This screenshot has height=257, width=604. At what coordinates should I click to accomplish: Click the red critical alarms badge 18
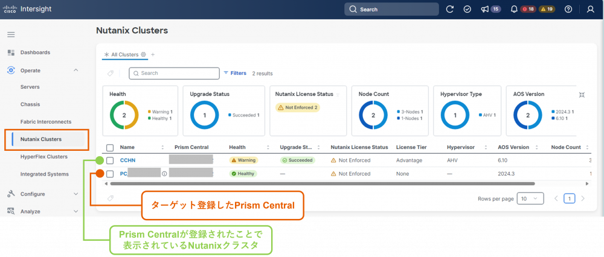528,9
